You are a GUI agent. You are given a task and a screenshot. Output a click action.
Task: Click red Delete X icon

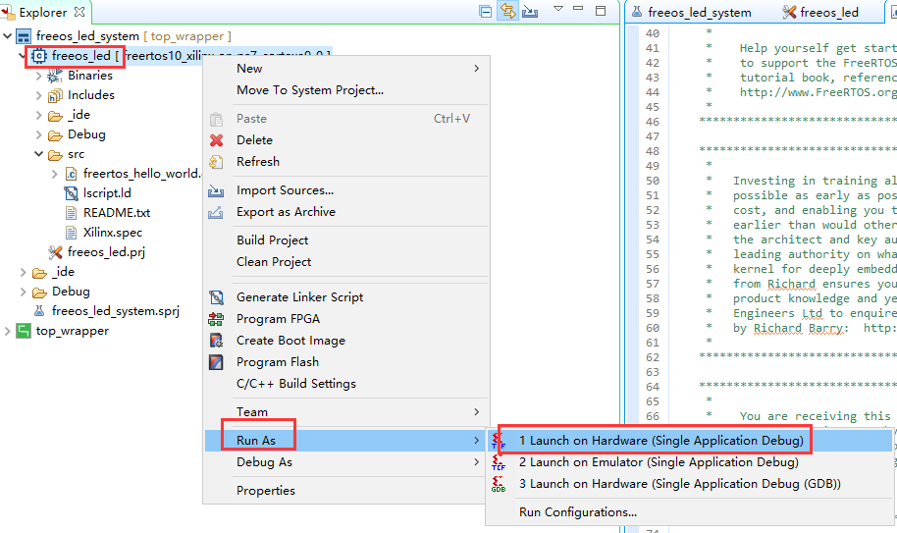[x=216, y=140]
